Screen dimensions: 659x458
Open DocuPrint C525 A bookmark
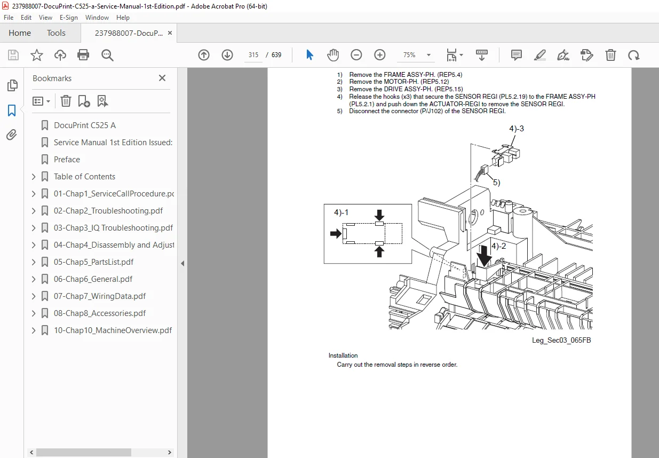coord(85,125)
